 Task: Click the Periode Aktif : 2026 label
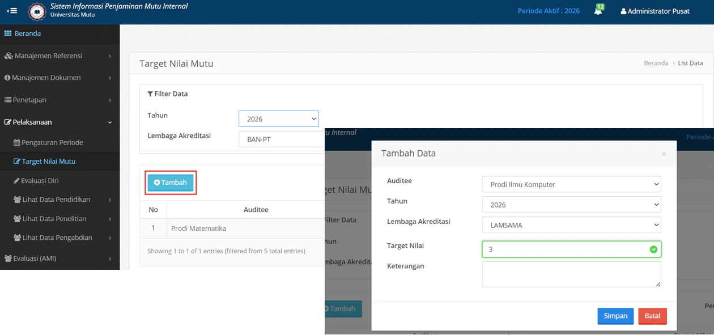(549, 11)
